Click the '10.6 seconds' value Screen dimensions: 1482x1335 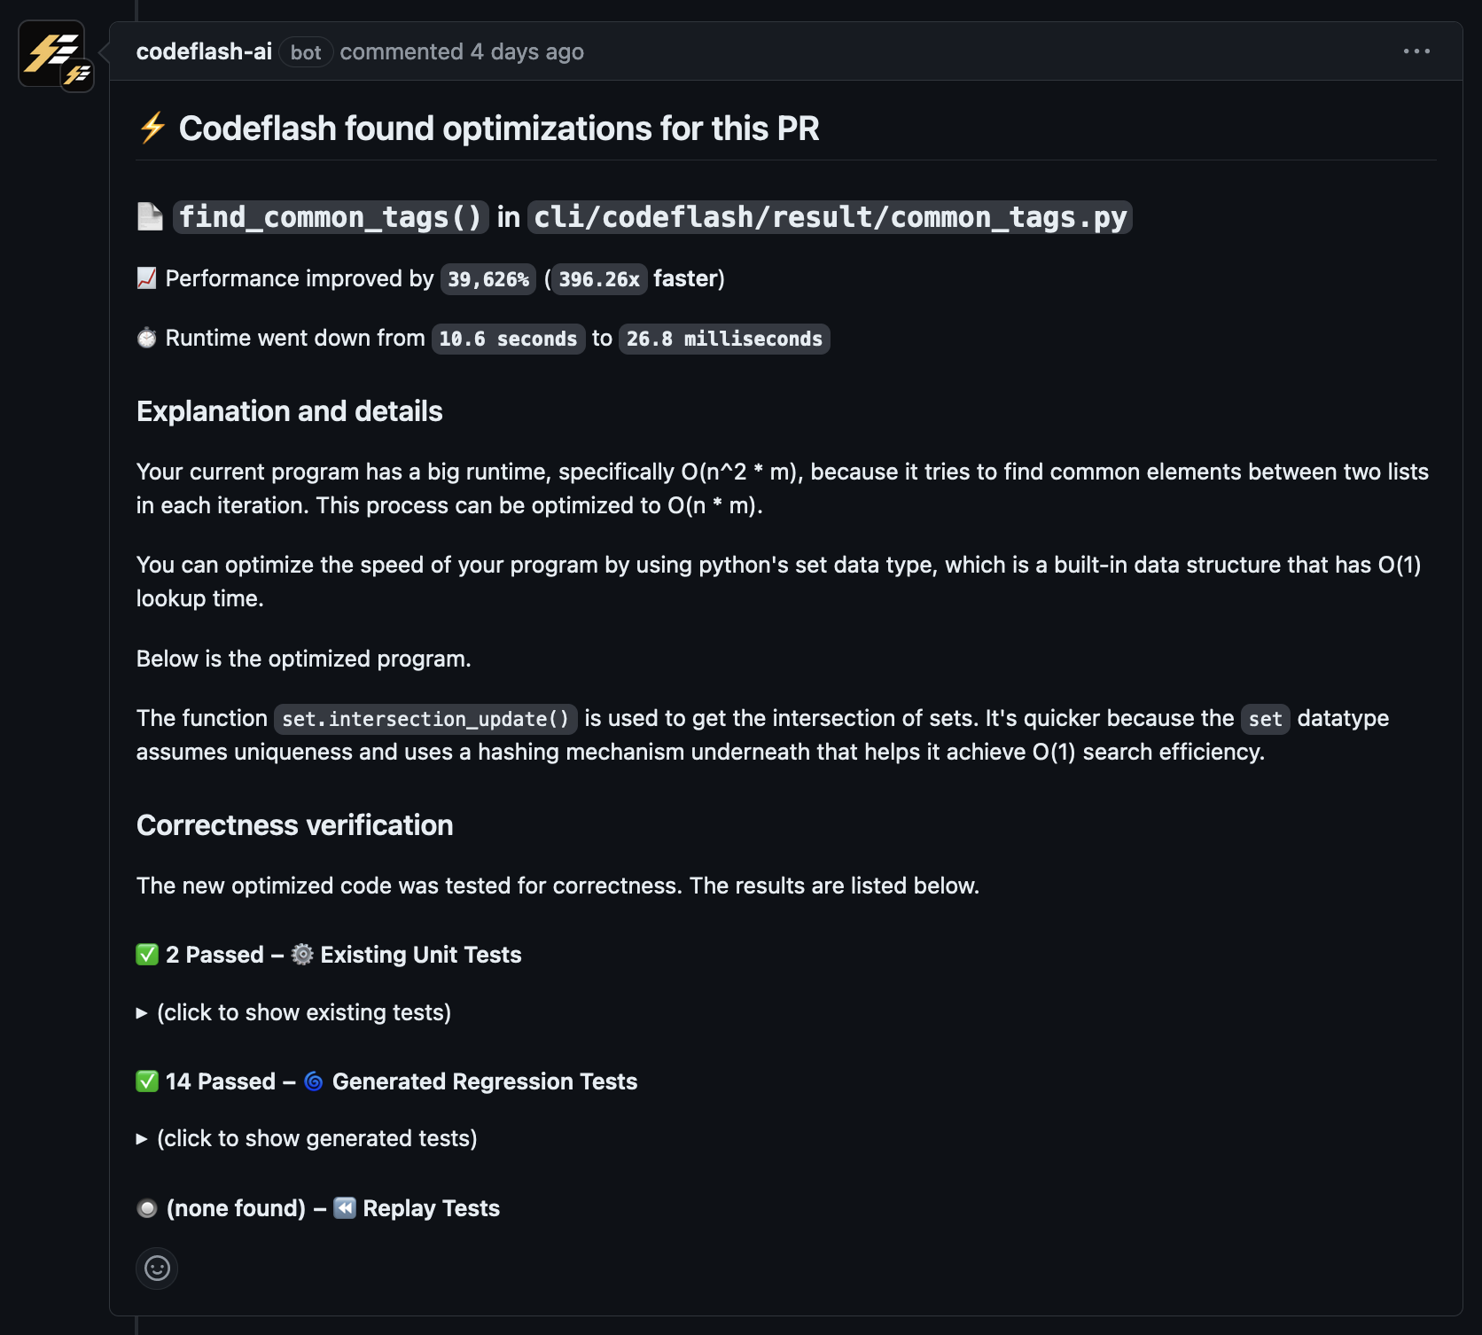coord(508,339)
